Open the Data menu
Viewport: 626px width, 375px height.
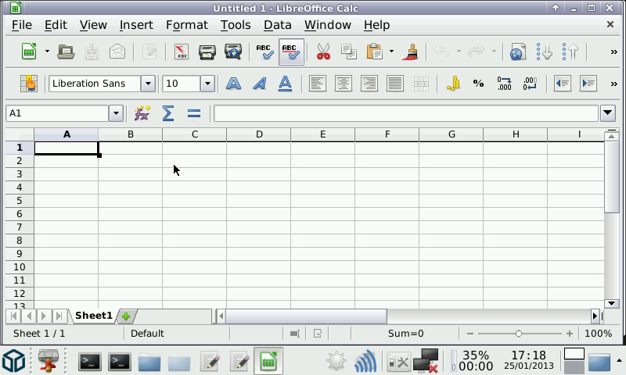pyautogui.click(x=277, y=25)
